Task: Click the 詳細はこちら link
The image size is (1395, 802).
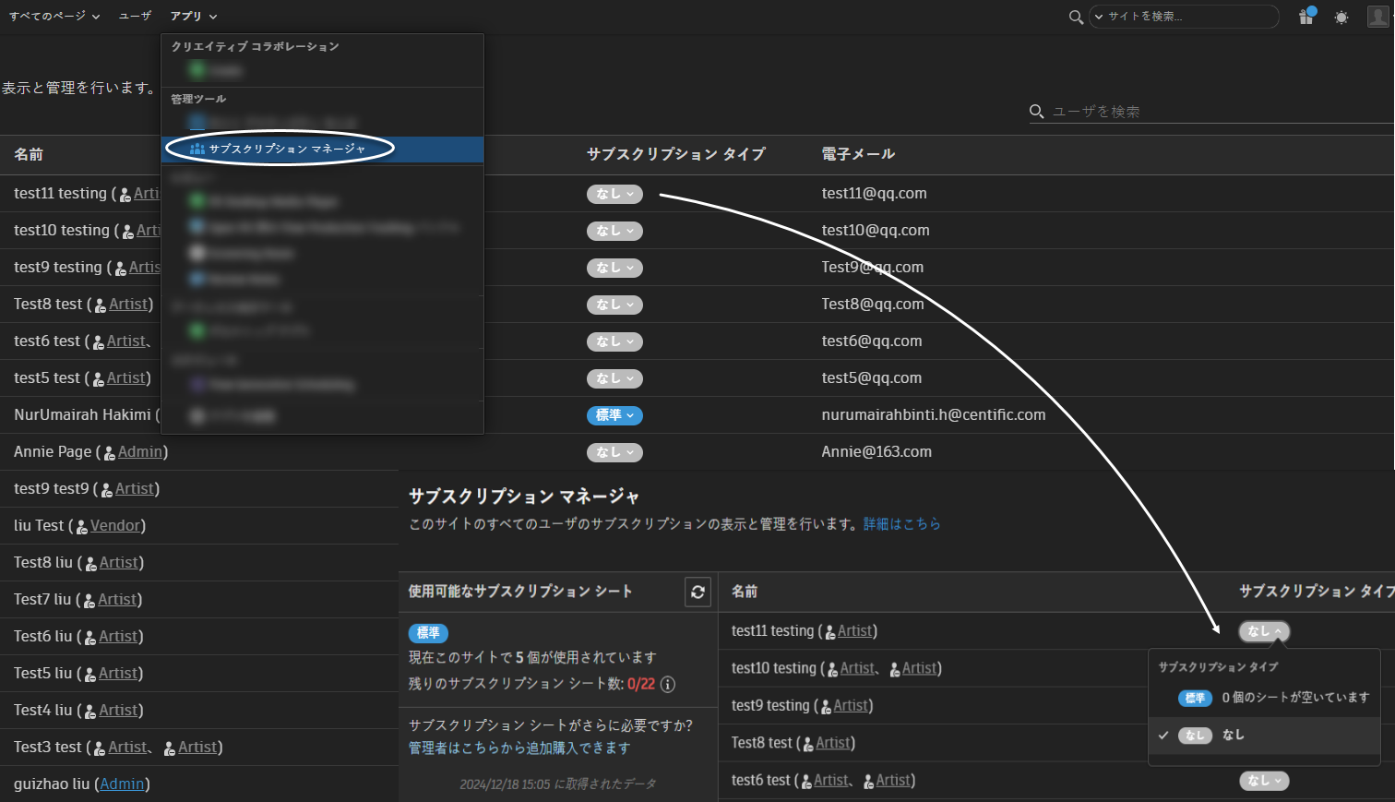Action: click(901, 524)
